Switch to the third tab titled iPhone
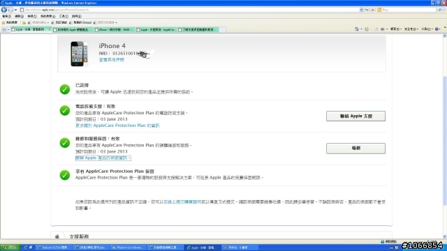Image resolution: width=447 pixels, height=251 pixels. pos(115,29)
